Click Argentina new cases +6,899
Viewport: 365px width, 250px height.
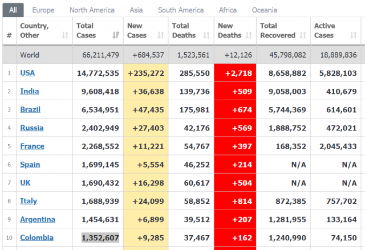[x=151, y=220]
